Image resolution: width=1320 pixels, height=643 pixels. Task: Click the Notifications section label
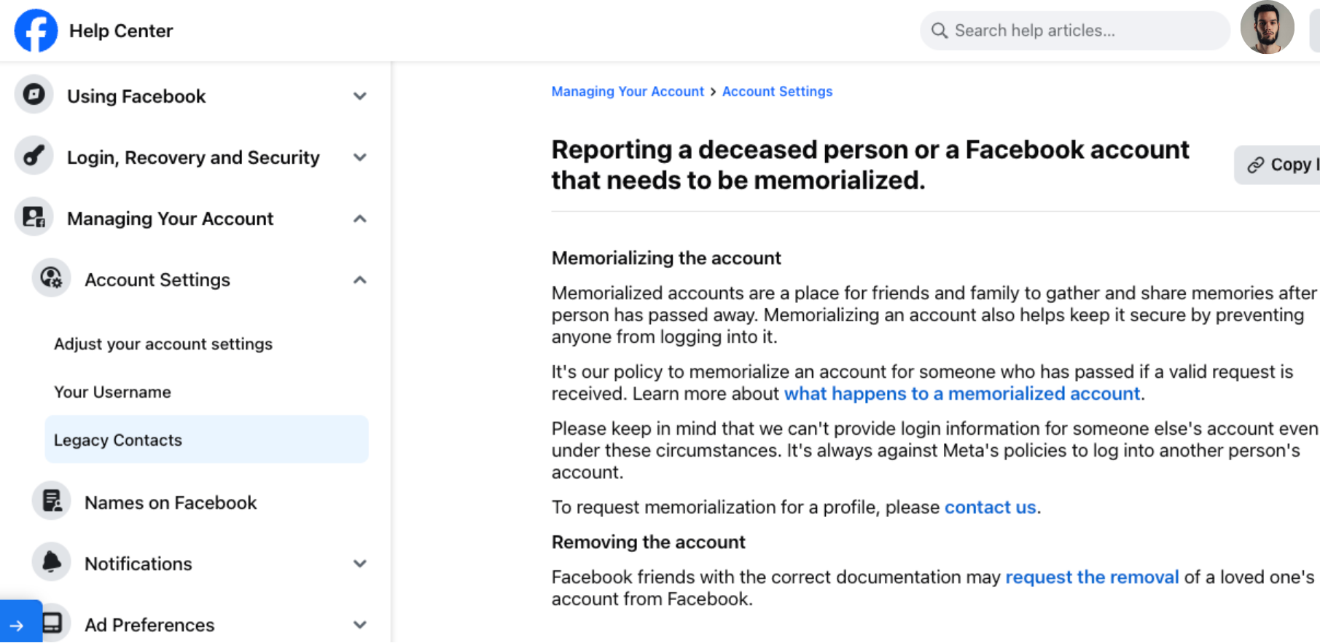click(x=138, y=564)
